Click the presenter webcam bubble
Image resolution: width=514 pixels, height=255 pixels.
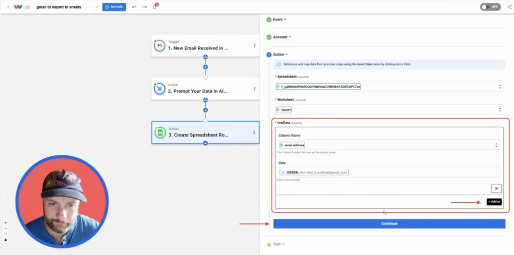pyautogui.click(x=62, y=202)
